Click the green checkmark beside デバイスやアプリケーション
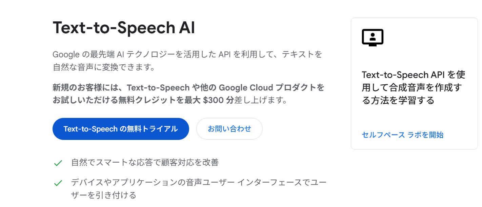Image resolution: width=482 pixels, height=207 pixels. [x=58, y=183]
